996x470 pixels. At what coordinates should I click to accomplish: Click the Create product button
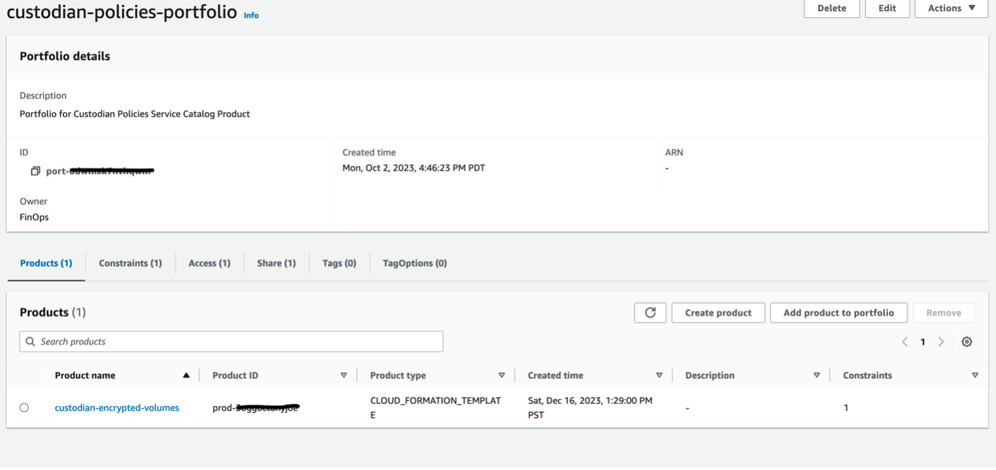click(718, 313)
